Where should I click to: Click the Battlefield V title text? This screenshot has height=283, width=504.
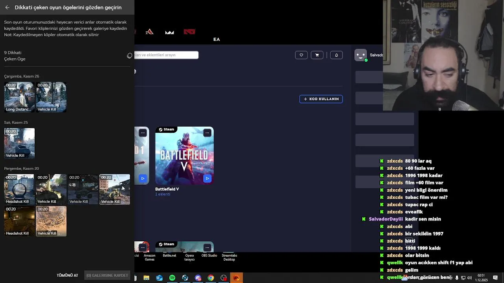pos(167,189)
